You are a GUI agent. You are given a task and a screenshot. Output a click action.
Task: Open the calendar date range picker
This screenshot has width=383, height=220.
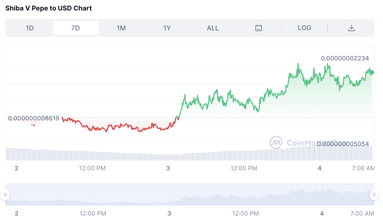[259, 28]
